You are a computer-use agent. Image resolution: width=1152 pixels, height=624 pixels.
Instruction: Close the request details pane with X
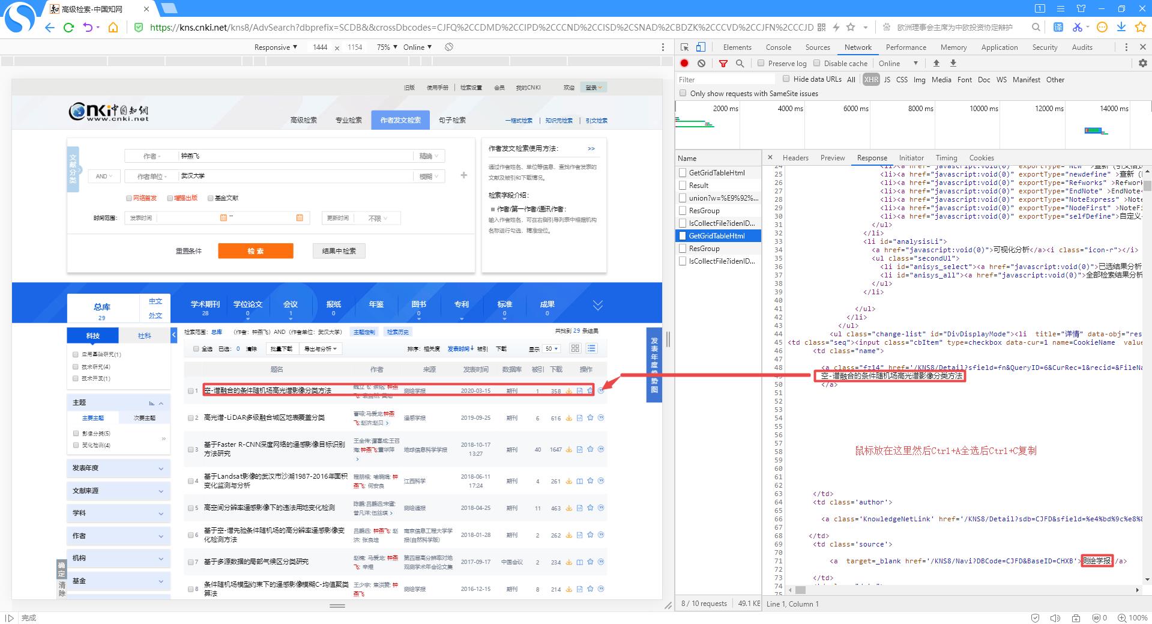click(x=770, y=157)
